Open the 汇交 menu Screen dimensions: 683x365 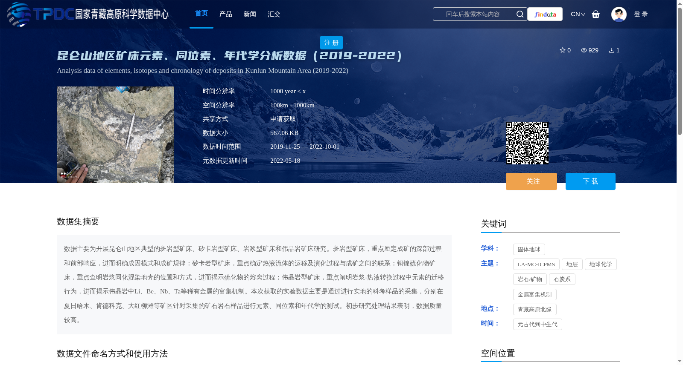tap(274, 14)
